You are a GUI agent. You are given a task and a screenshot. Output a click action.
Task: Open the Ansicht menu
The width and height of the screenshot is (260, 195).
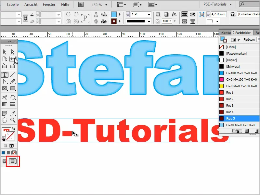tap(31, 5)
